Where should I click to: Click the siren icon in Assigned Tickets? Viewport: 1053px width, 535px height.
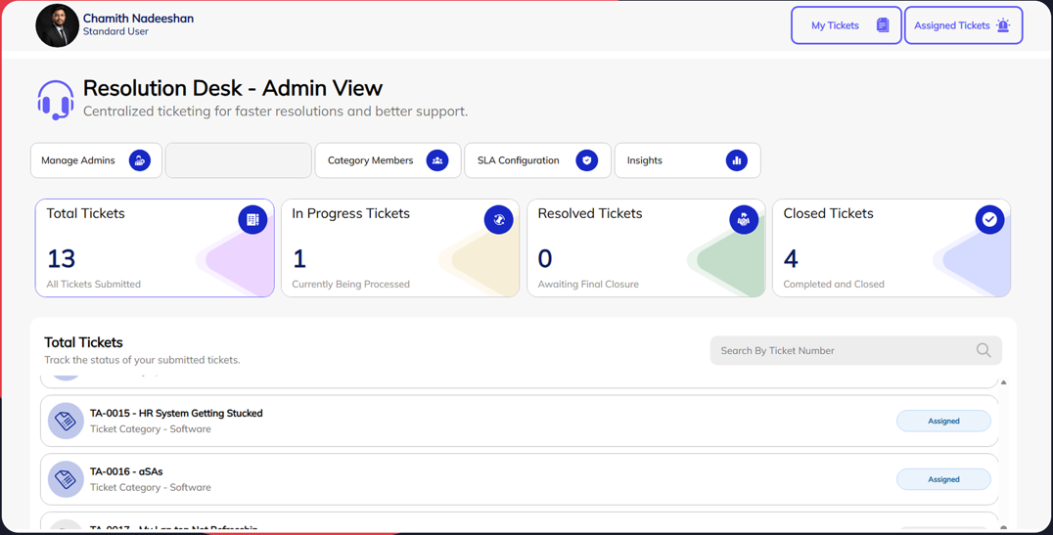(x=1003, y=25)
